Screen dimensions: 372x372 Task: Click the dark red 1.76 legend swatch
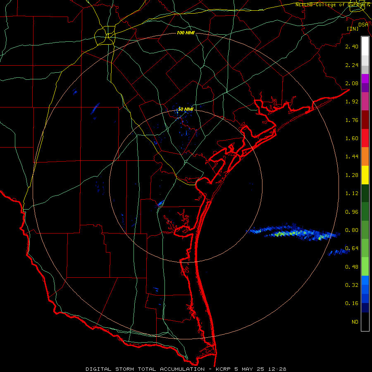click(365, 120)
